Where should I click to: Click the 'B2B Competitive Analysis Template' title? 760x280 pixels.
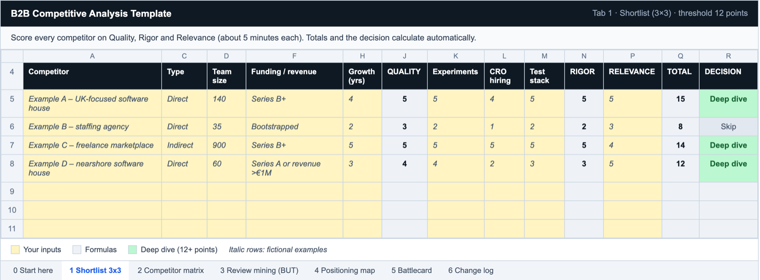[91, 14]
